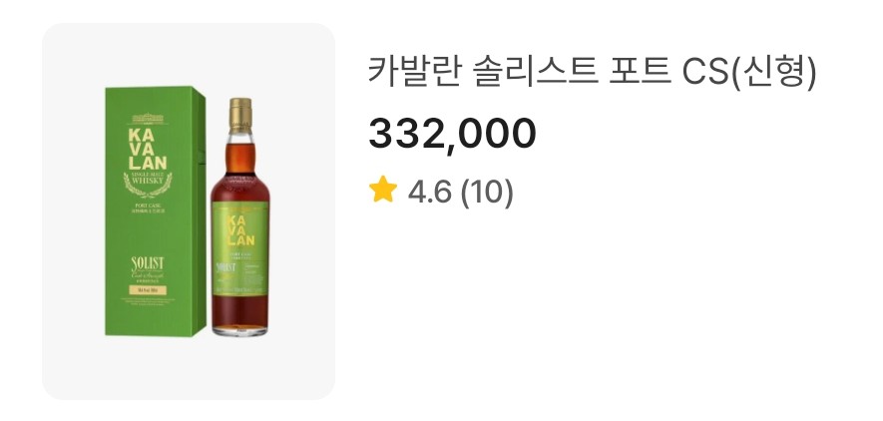Image resolution: width=883 pixels, height=421 pixels.
Task: Click the SOLIST text on the green box
Action: pyautogui.click(x=147, y=262)
